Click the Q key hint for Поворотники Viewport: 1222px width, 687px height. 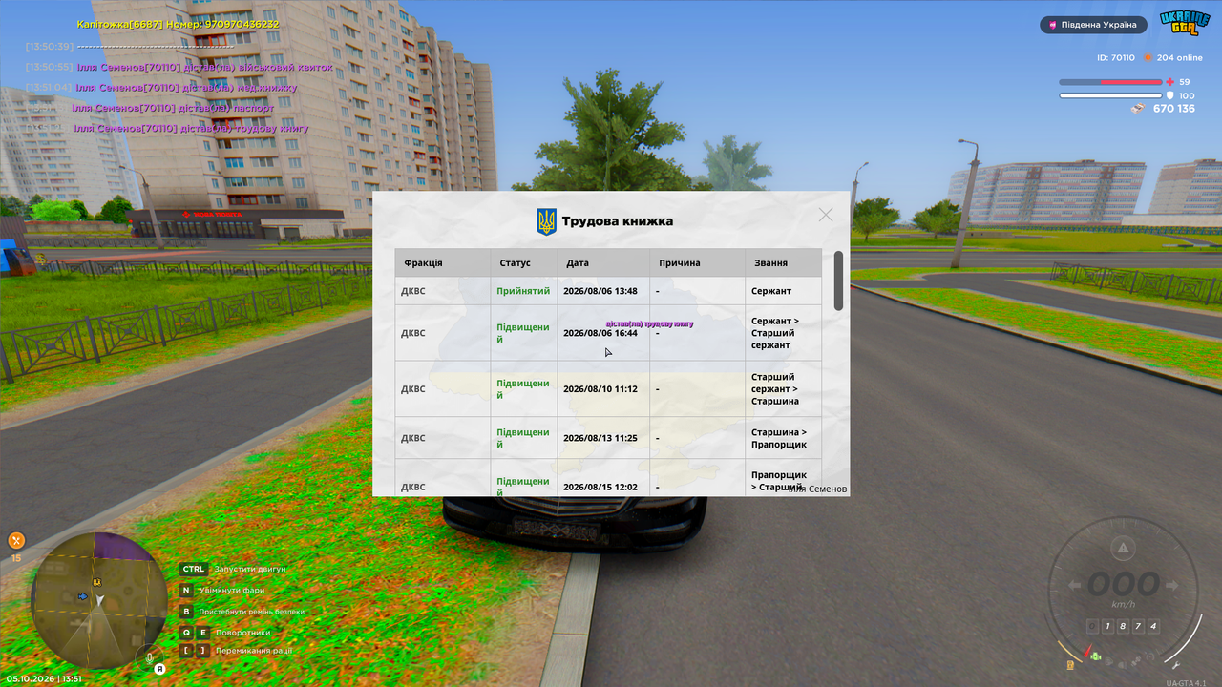coord(186,632)
